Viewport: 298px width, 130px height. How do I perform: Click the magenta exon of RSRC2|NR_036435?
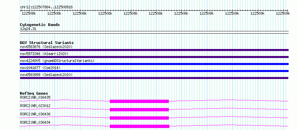tap(139, 101)
